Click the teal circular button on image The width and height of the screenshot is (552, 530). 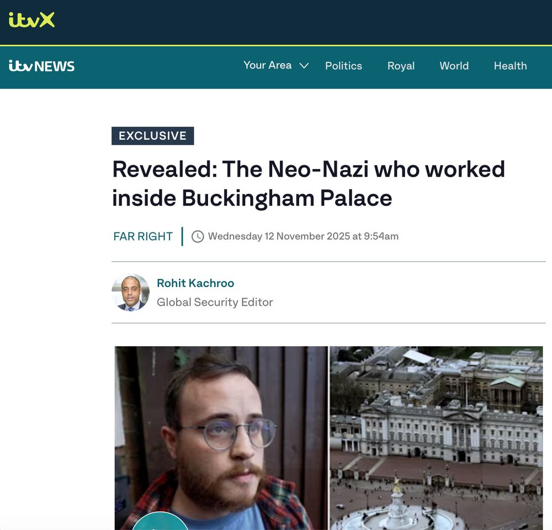pos(160,521)
